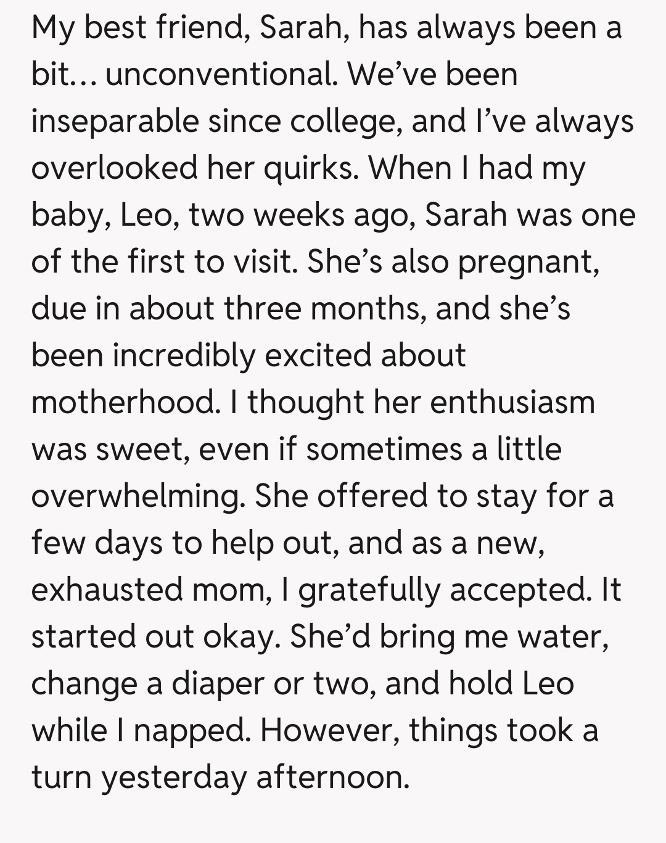
Task: Click the word "However" near the end
Action: [331, 730]
